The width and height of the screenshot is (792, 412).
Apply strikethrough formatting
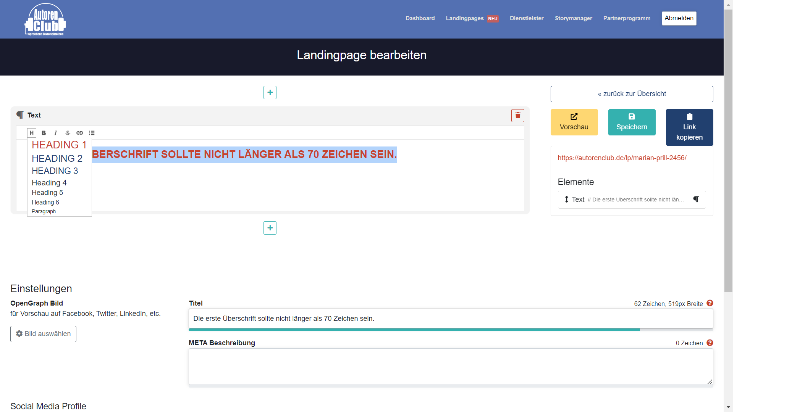point(68,133)
